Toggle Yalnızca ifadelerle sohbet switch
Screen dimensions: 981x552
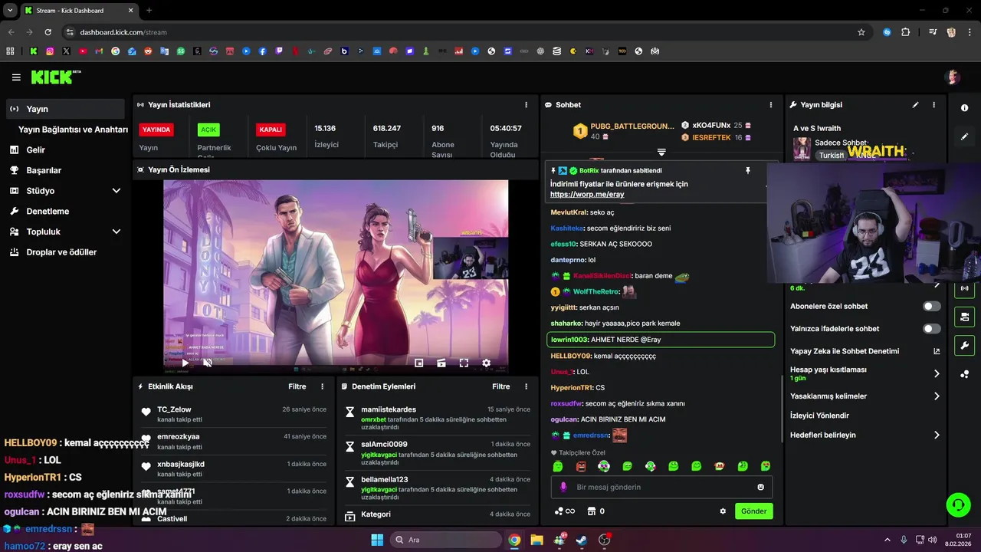coord(932,328)
